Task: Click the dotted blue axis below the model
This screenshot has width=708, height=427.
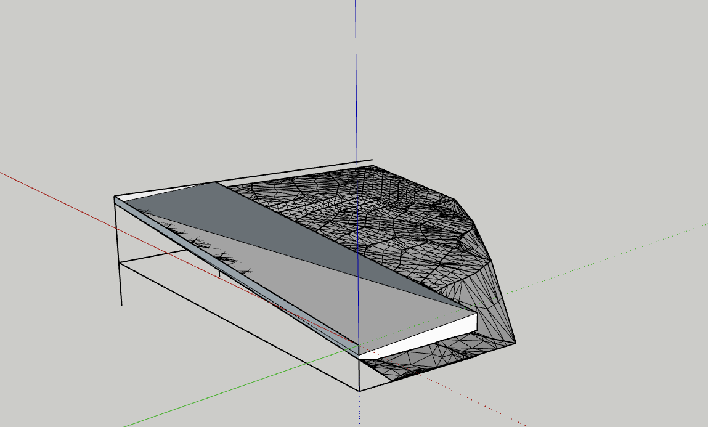Action: click(x=360, y=410)
